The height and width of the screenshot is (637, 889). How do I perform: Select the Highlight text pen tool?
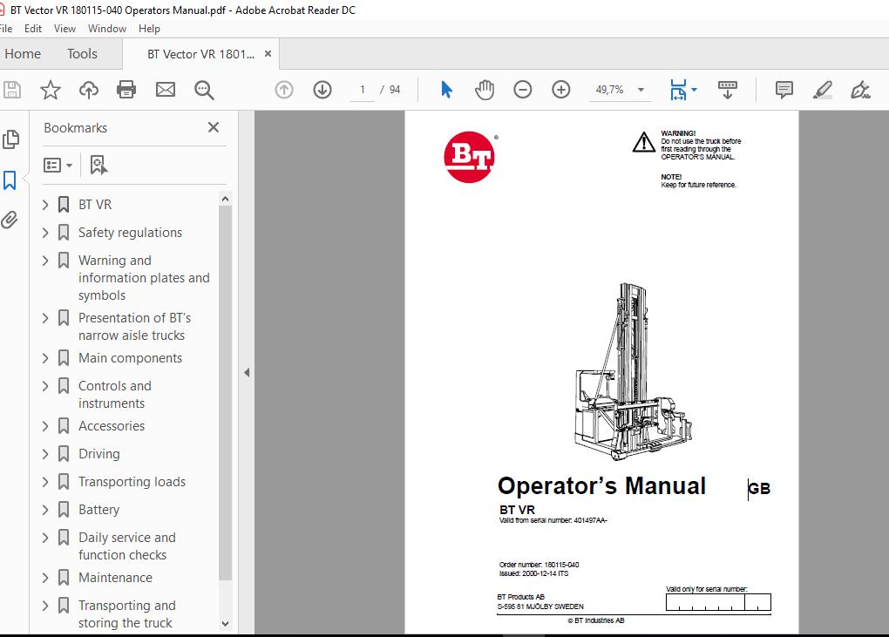coord(822,90)
